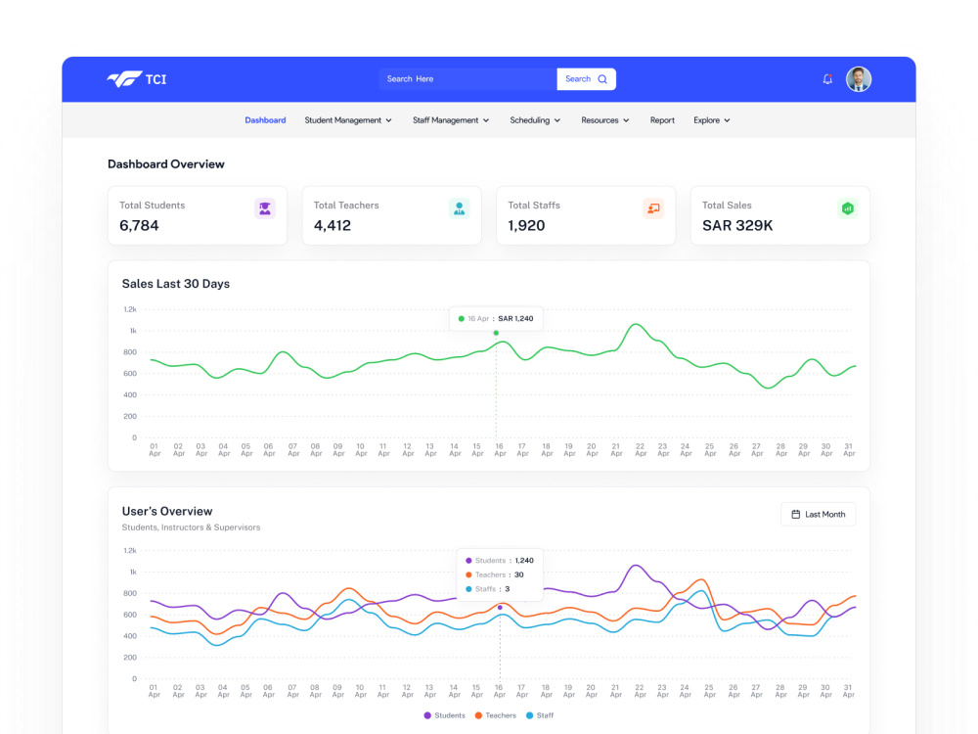This screenshot has width=978, height=734.
Task: Click the 1.2k axis label on sales chart
Action: 130,309
